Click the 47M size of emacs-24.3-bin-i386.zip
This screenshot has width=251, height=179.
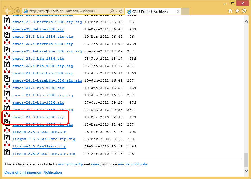tap(133, 117)
